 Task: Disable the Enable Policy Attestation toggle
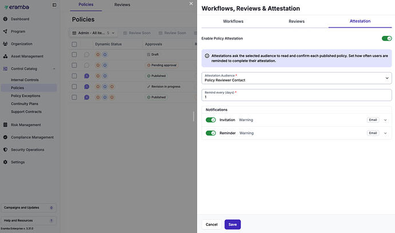pyautogui.click(x=386, y=38)
